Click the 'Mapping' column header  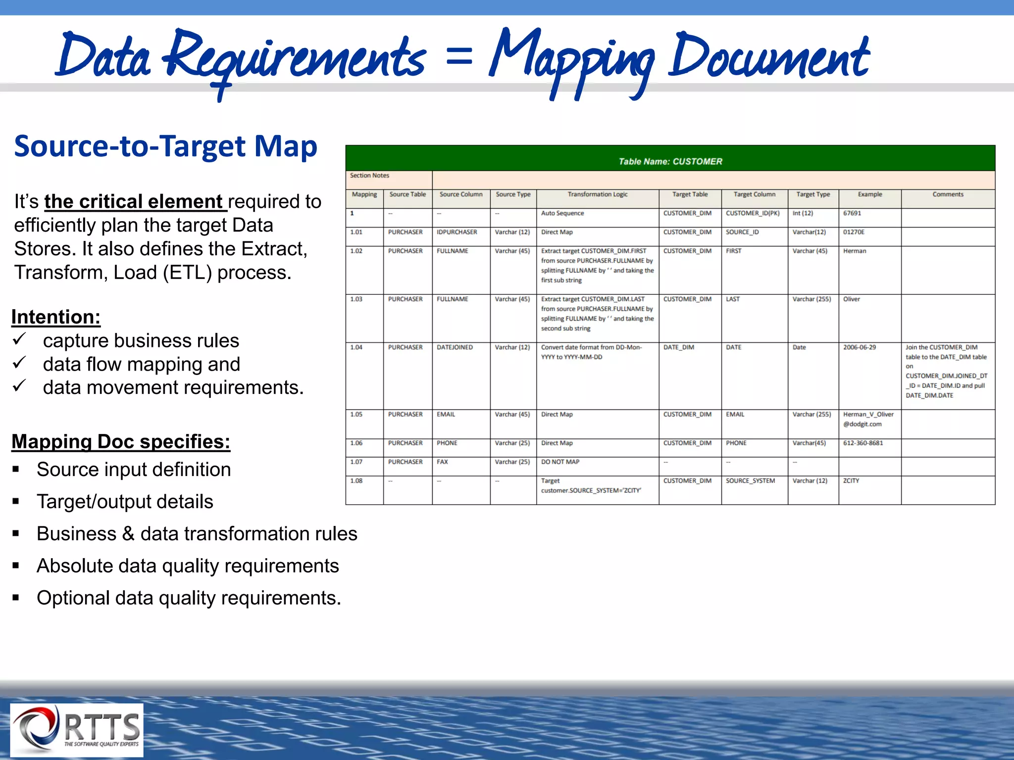[x=364, y=198]
